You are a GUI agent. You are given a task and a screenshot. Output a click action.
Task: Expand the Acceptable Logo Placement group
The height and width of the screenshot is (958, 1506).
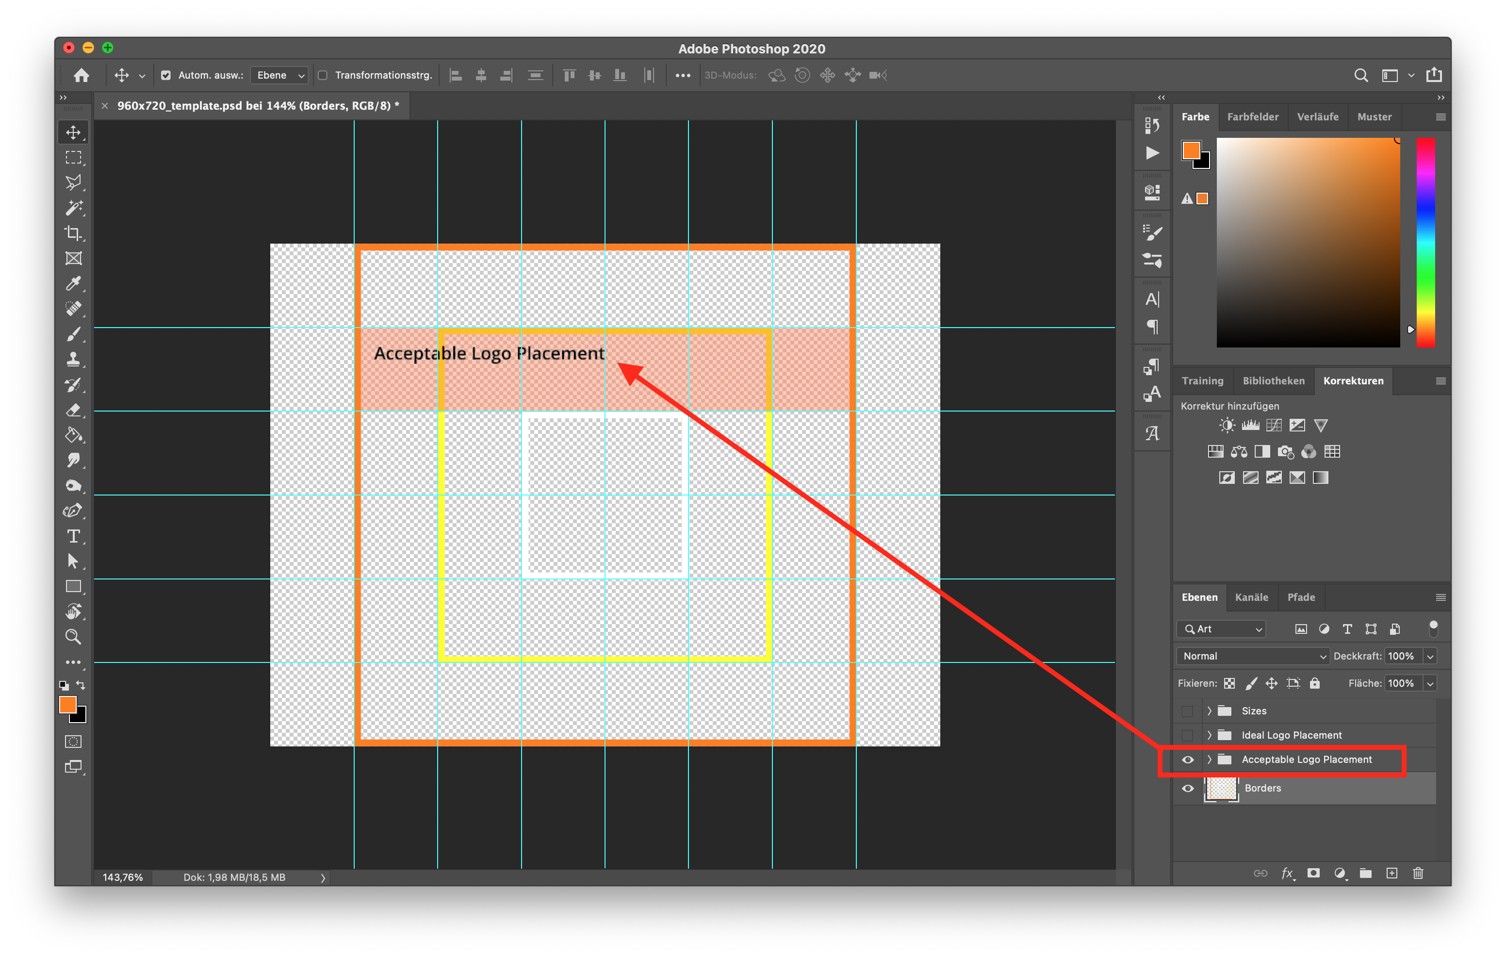click(1209, 760)
